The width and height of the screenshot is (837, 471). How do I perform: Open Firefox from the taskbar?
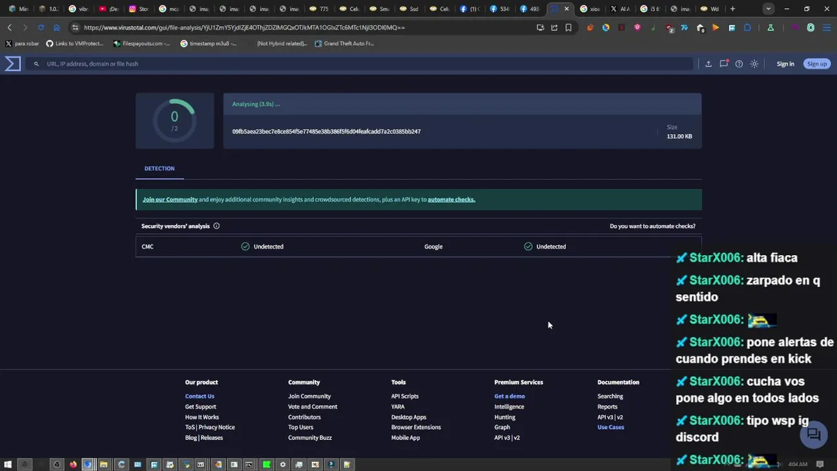pos(73,464)
